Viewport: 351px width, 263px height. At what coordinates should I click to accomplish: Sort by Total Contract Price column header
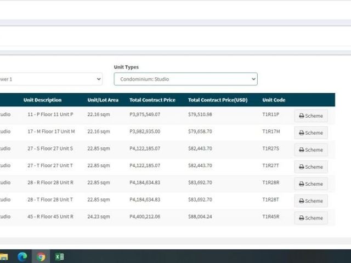pyautogui.click(x=152, y=100)
